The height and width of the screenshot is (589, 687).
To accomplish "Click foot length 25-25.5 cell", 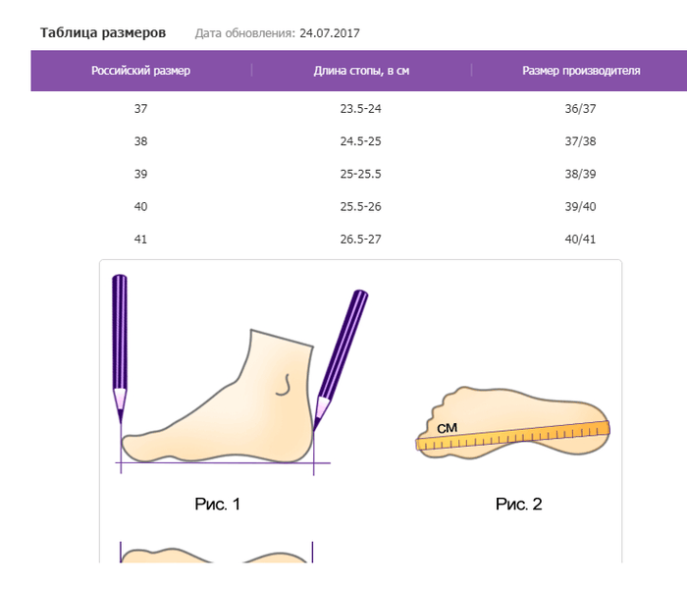I will 360,174.
